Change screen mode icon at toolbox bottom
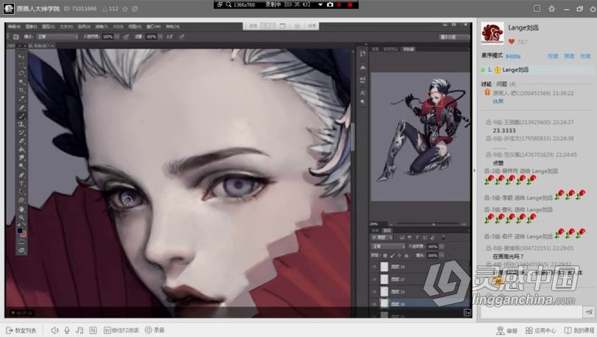 21,251
